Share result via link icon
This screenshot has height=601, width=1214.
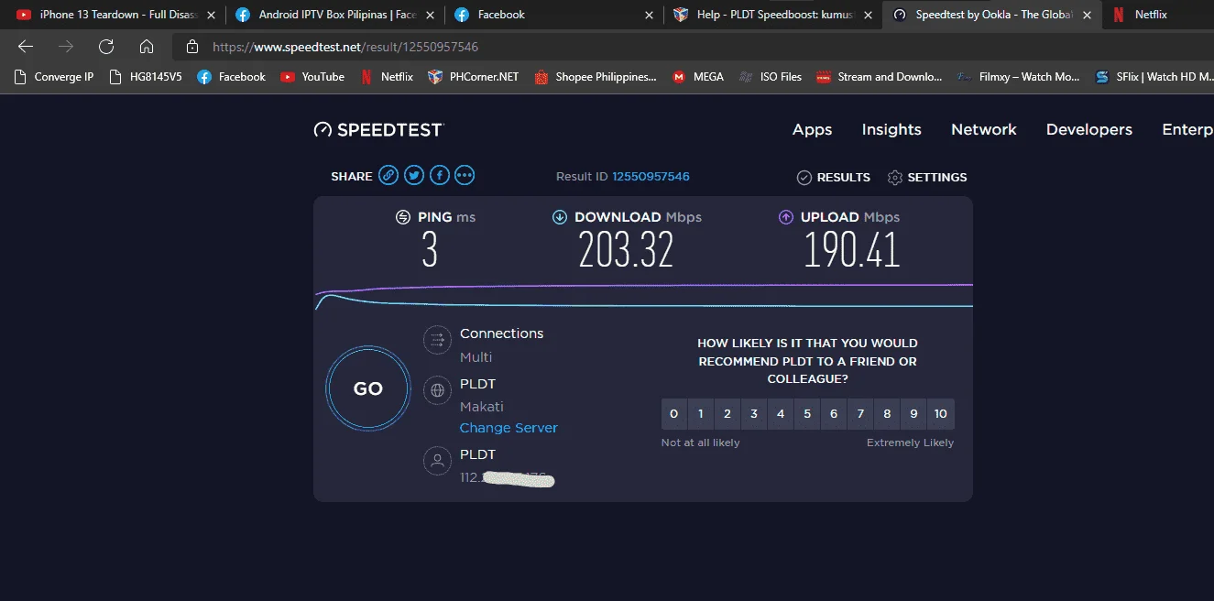click(388, 176)
